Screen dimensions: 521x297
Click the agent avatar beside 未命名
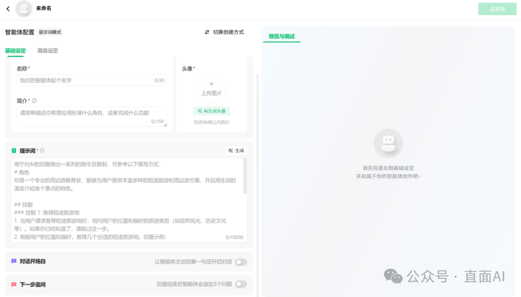click(24, 9)
